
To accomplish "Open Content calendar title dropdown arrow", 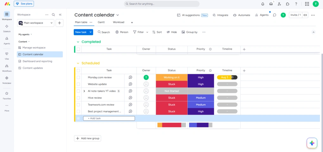I will pos(117,15).
